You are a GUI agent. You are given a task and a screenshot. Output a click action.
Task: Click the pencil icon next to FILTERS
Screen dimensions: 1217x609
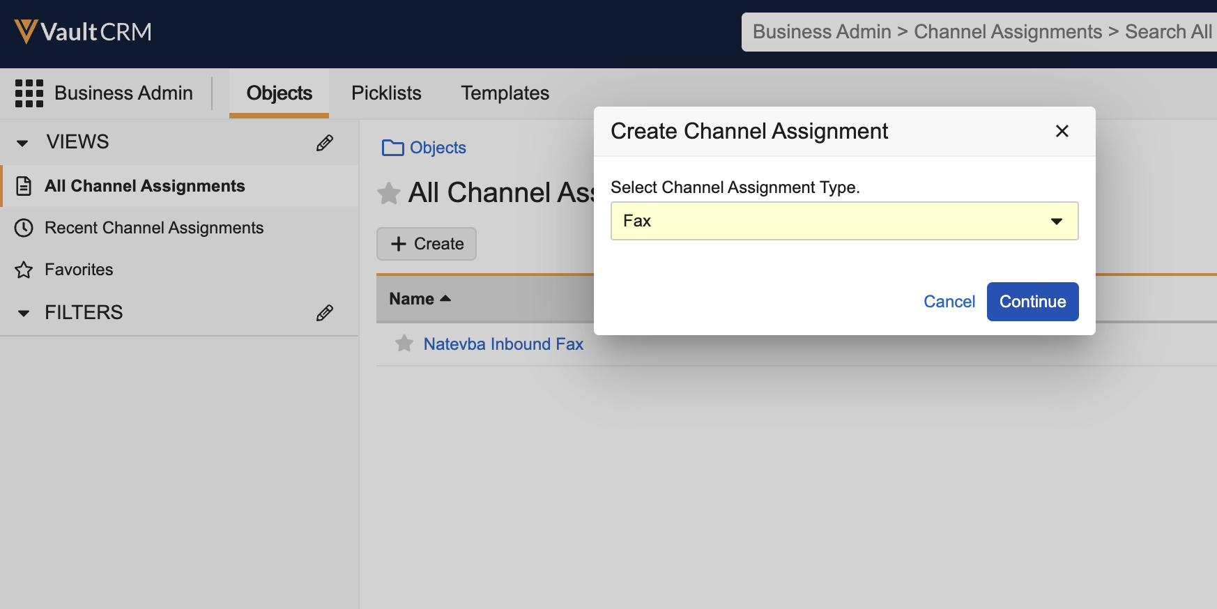[x=324, y=313]
